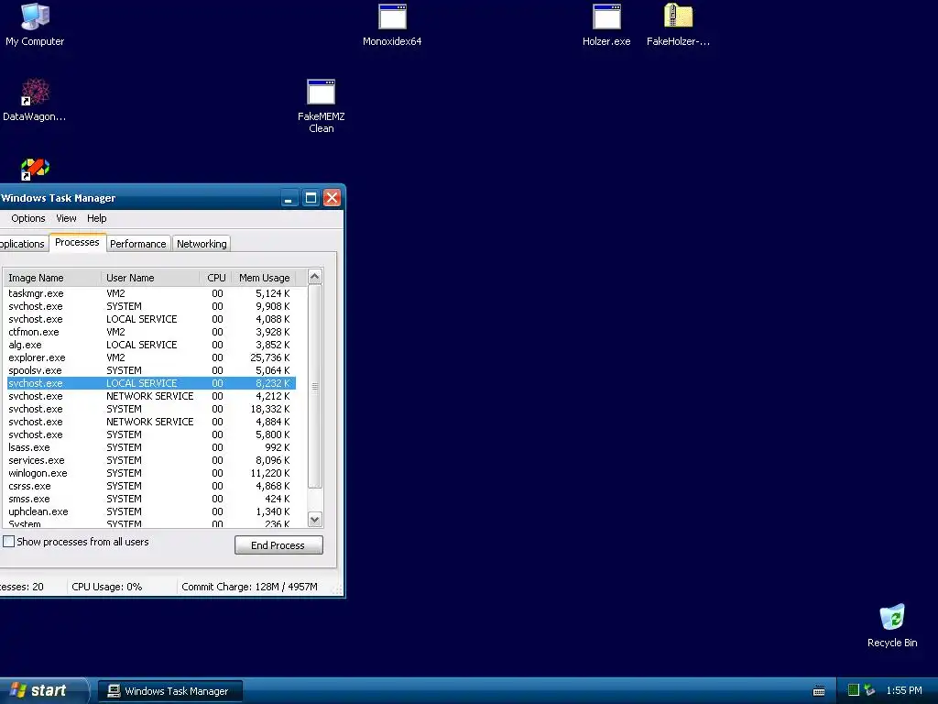Select the Monoxidex64 desktop icon

392,25
